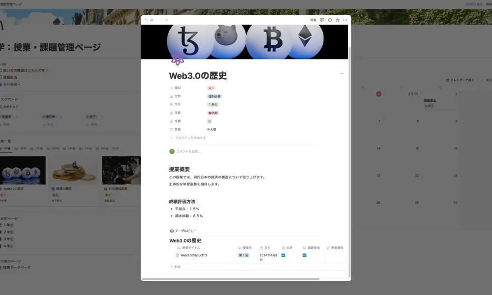Click the 教授 property text icon
The height and width of the screenshot is (295, 492).
click(171, 129)
